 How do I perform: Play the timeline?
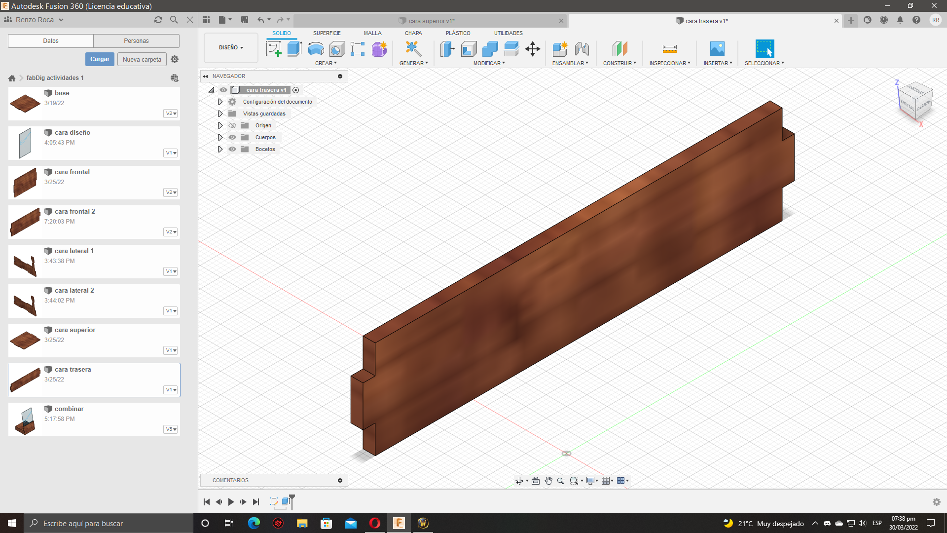pyautogui.click(x=231, y=502)
